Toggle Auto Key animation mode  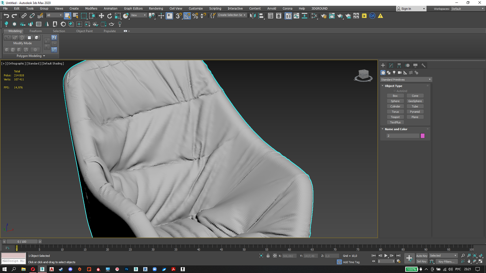click(x=422, y=256)
